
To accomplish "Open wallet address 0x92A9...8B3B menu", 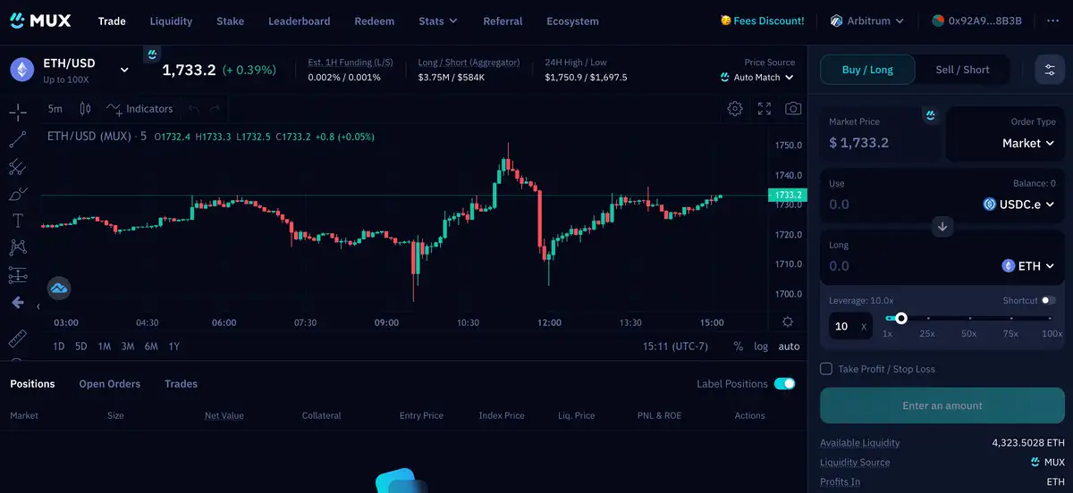I will (976, 21).
